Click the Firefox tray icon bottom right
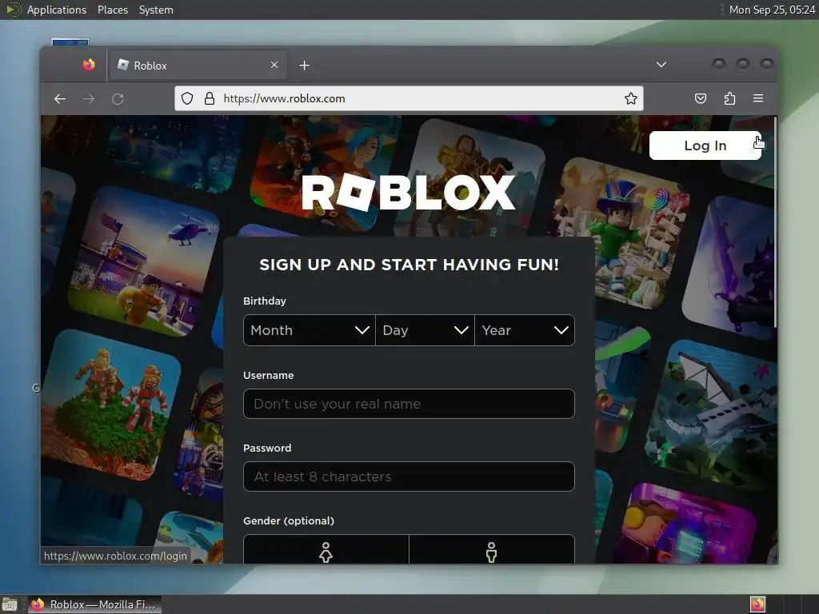Viewport: 819px width, 614px height. click(758, 604)
